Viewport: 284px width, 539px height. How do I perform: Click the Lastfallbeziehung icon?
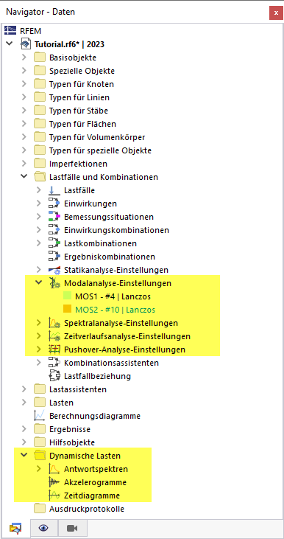point(54,376)
